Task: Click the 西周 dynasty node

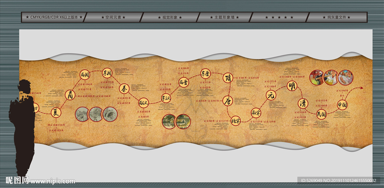Action: (x=85, y=75)
